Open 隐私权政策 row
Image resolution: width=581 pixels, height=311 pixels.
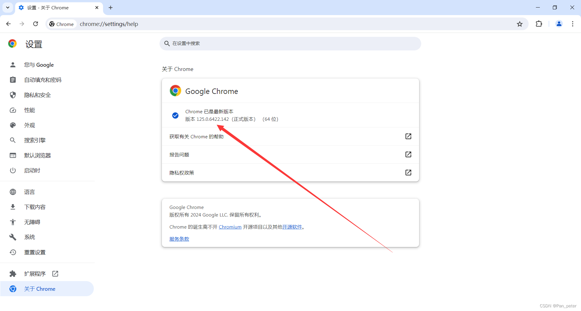pos(290,173)
